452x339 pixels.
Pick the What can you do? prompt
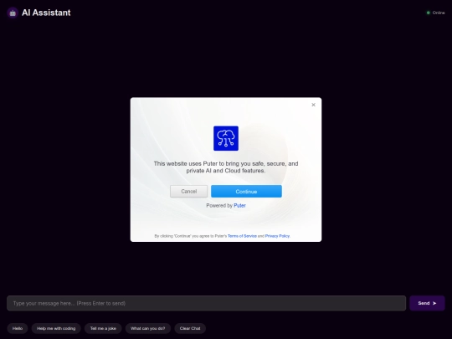click(x=148, y=328)
